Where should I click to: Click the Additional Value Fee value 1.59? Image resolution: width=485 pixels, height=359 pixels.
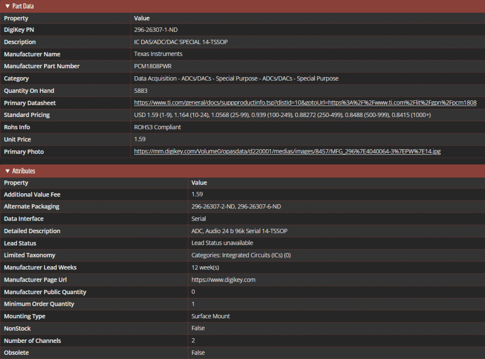click(x=197, y=194)
